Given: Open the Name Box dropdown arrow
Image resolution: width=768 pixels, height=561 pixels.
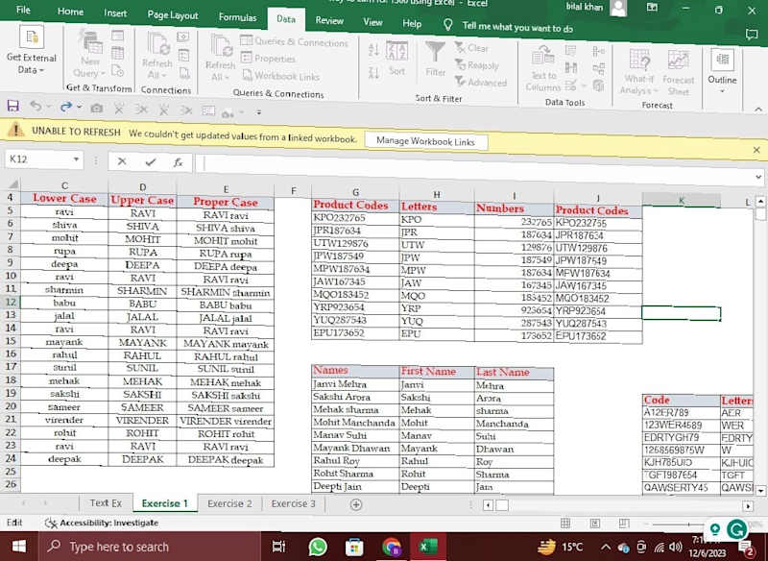Looking at the screenshot, I should click(x=76, y=159).
